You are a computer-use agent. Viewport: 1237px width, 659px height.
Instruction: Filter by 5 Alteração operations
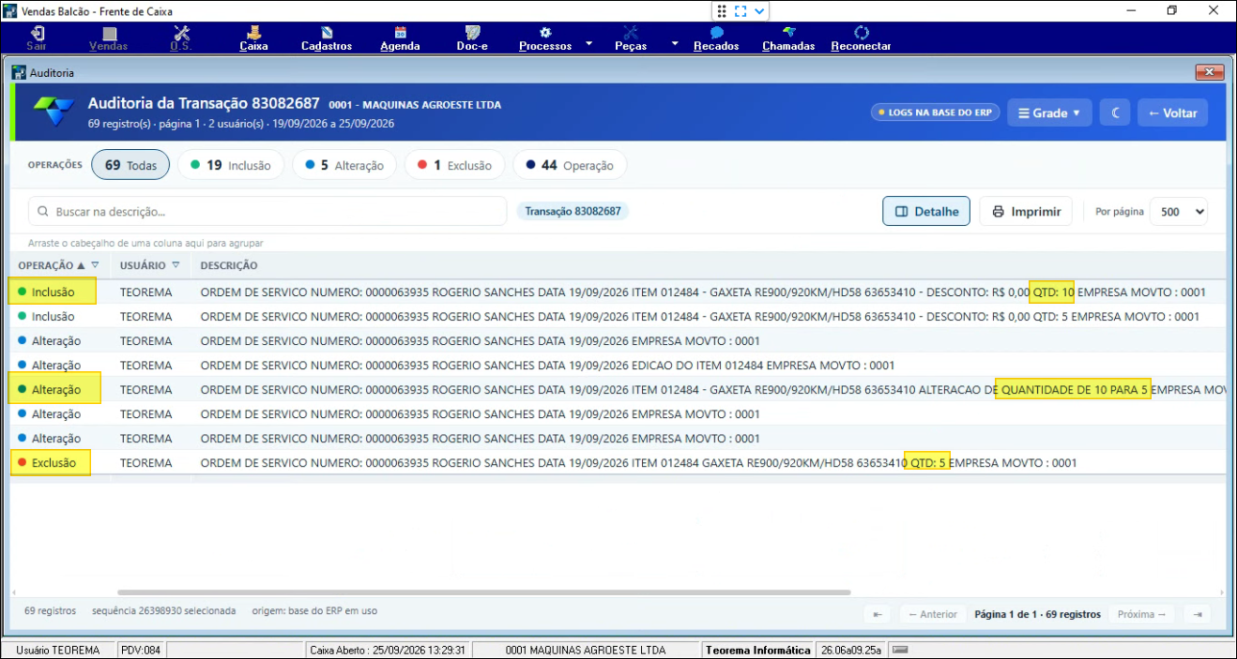344,165
